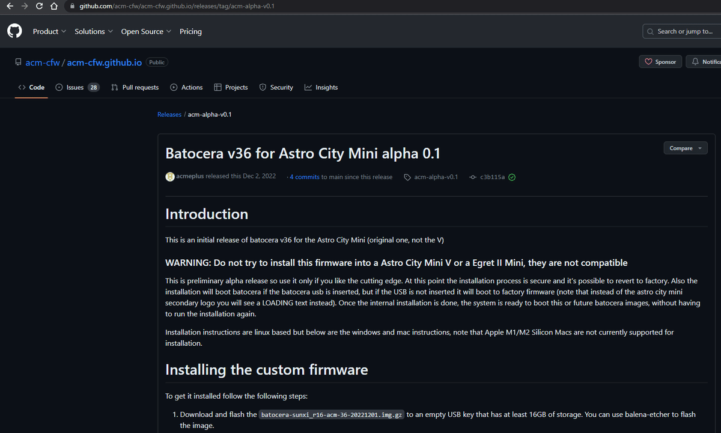Open the Insights tab
721x433 pixels.
tap(321, 87)
